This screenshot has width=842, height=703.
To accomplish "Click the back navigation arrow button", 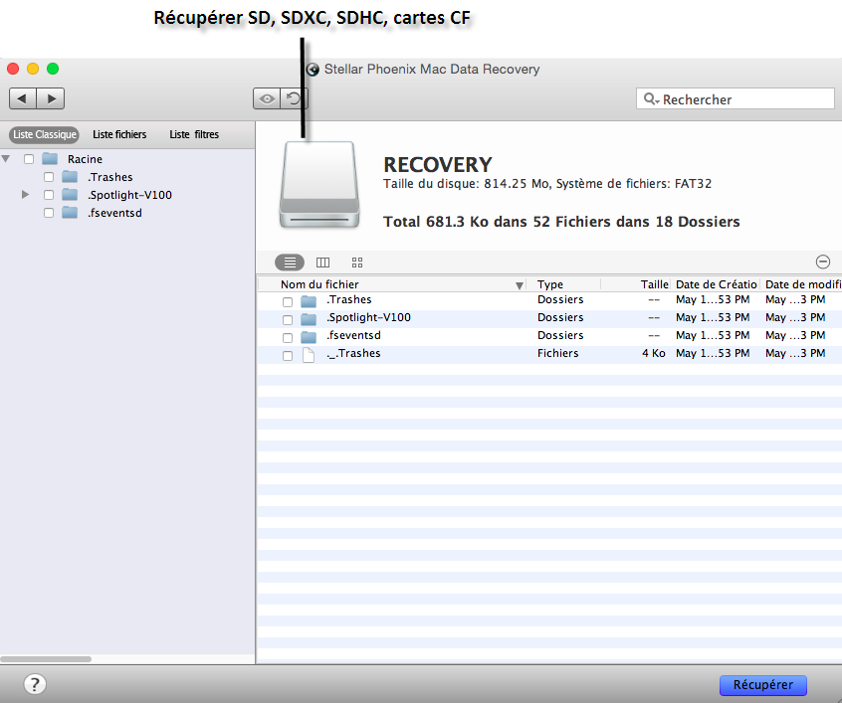I will click(x=23, y=98).
